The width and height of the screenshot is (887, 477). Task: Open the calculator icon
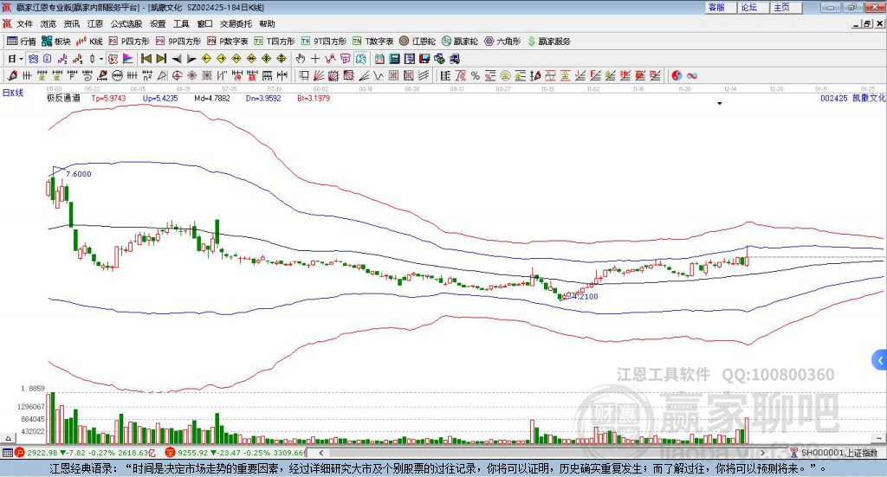click(x=394, y=59)
